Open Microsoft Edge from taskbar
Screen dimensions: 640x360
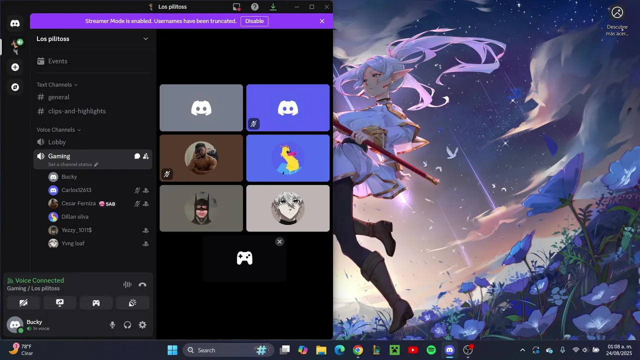click(x=339, y=350)
